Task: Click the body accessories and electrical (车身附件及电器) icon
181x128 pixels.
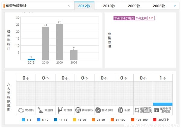Action: point(157,110)
